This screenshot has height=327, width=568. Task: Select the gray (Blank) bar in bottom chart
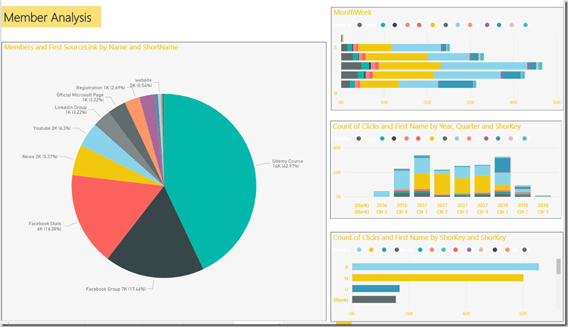point(374,300)
